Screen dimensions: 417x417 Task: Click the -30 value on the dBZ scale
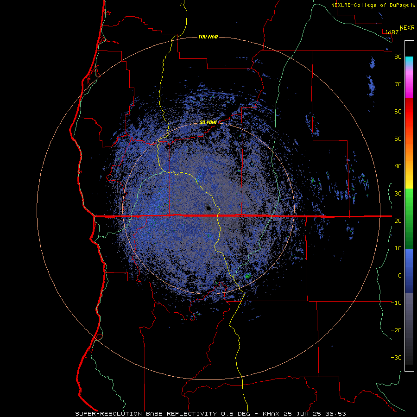coord(396,357)
